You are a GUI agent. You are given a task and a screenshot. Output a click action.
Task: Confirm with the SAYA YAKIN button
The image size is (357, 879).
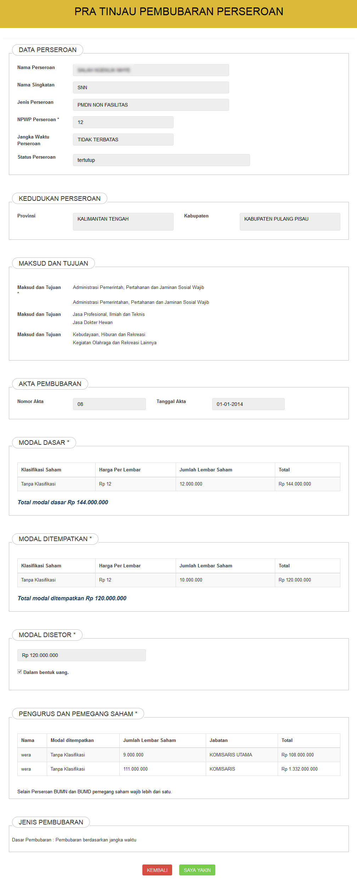pyautogui.click(x=197, y=870)
